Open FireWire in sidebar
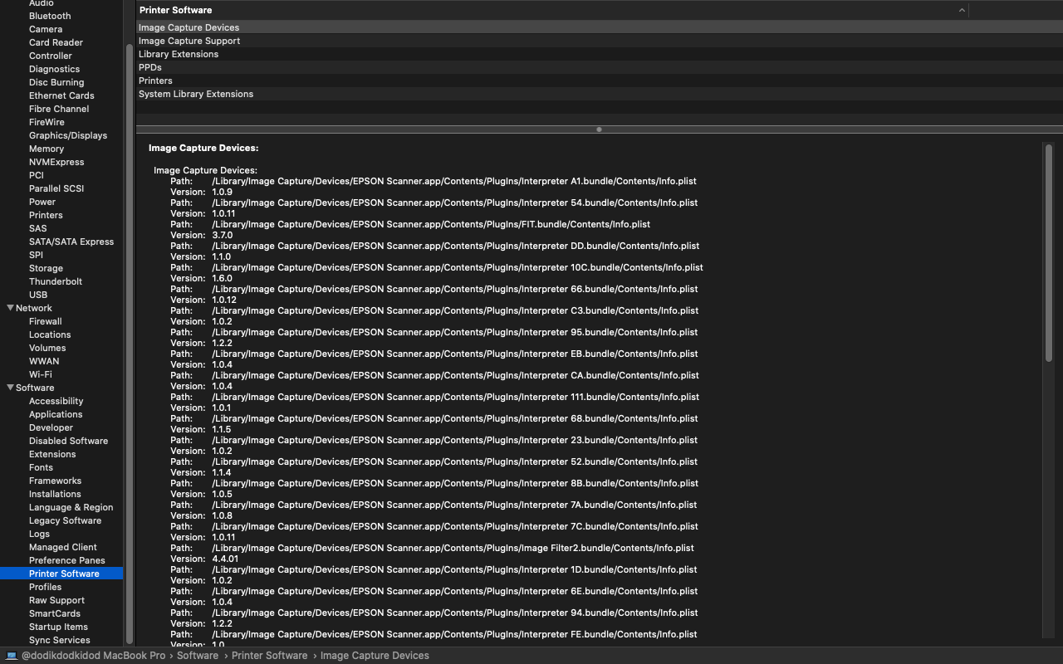This screenshot has height=664, width=1063. (47, 122)
